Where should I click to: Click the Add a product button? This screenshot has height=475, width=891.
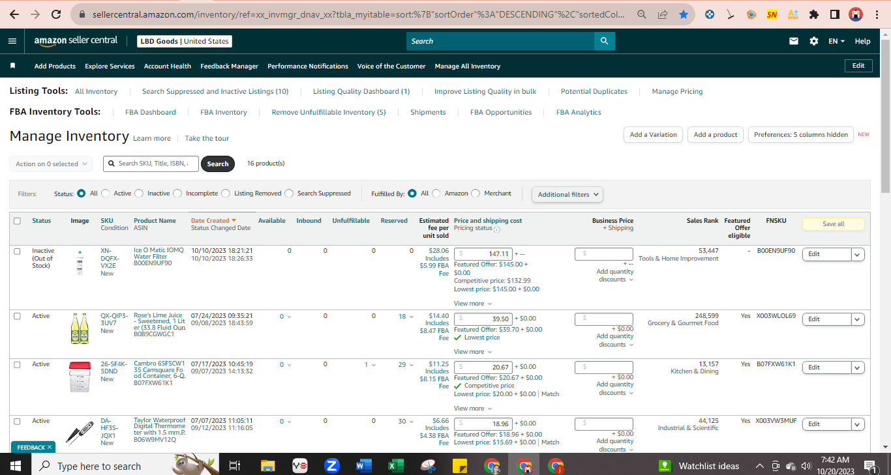716,134
